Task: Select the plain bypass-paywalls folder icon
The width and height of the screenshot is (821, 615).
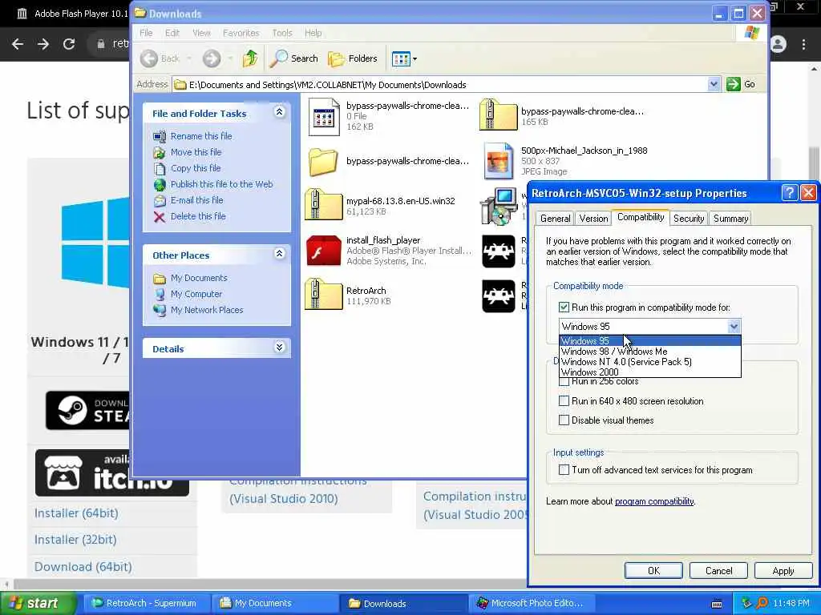Action: (x=323, y=161)
